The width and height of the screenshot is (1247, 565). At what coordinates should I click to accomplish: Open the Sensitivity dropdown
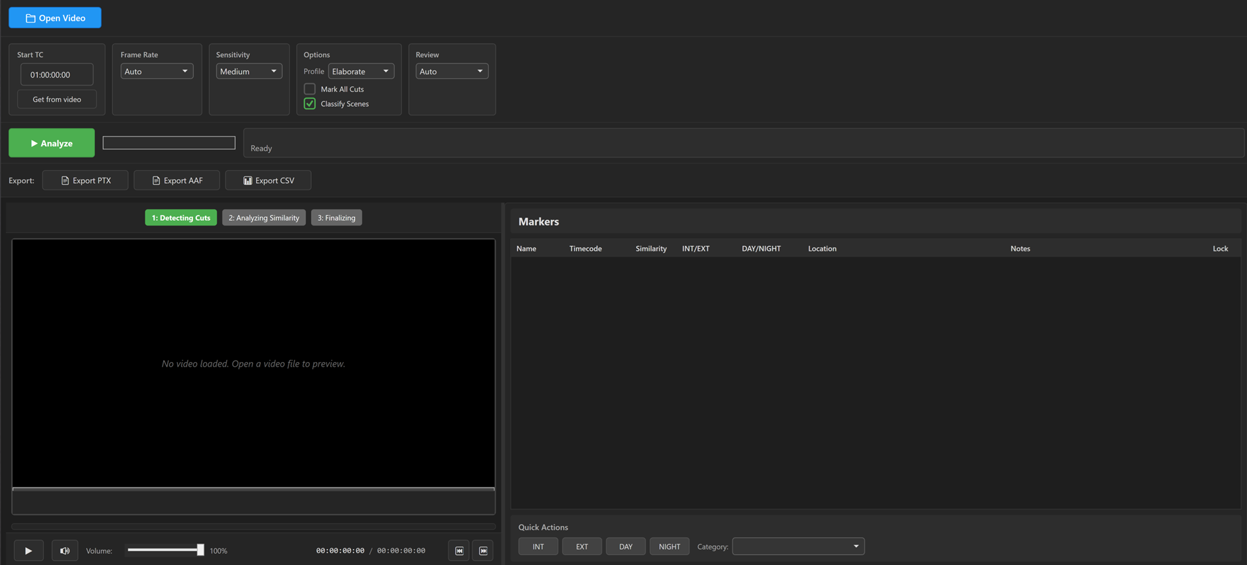coord(249,71)
